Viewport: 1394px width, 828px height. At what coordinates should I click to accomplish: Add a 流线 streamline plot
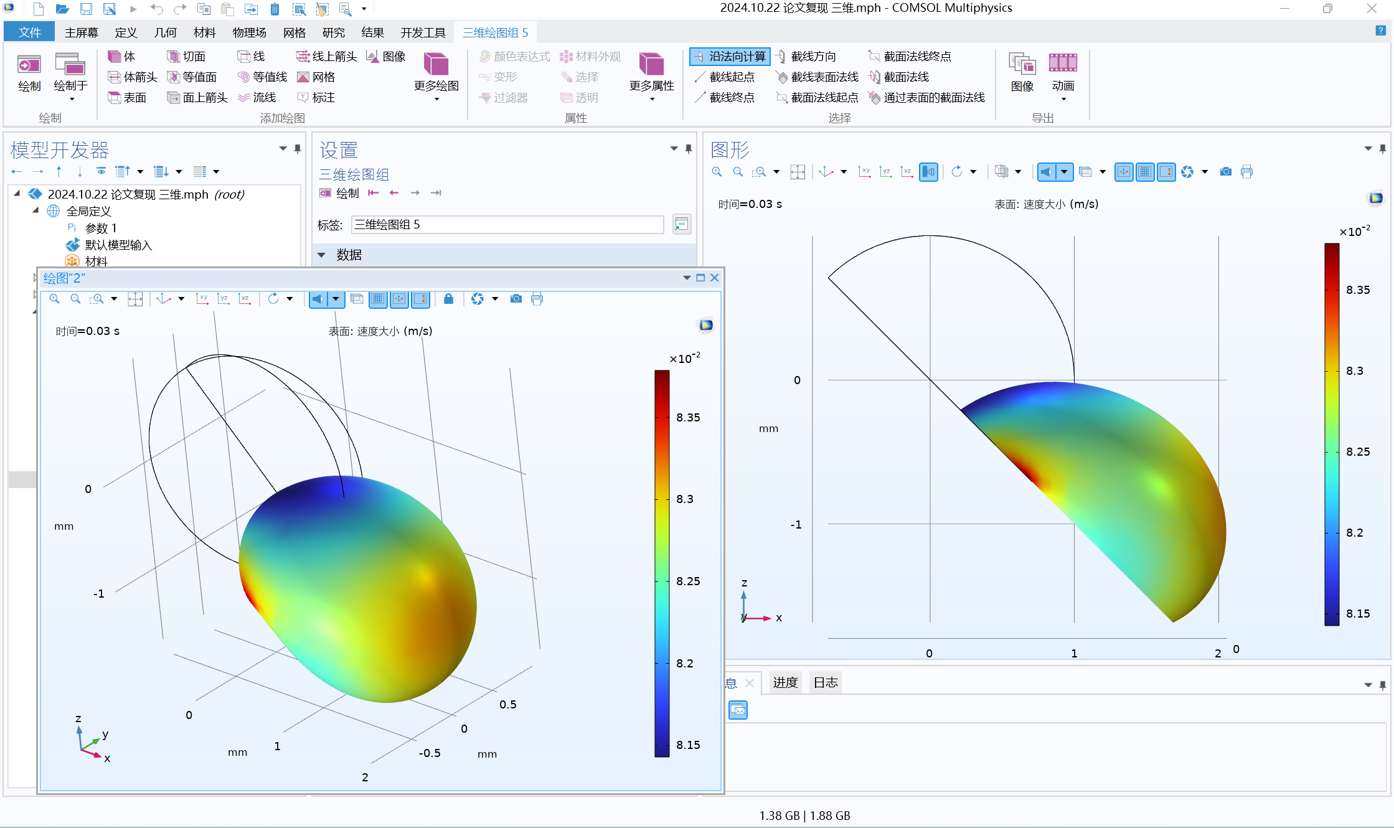click(257, 98)
